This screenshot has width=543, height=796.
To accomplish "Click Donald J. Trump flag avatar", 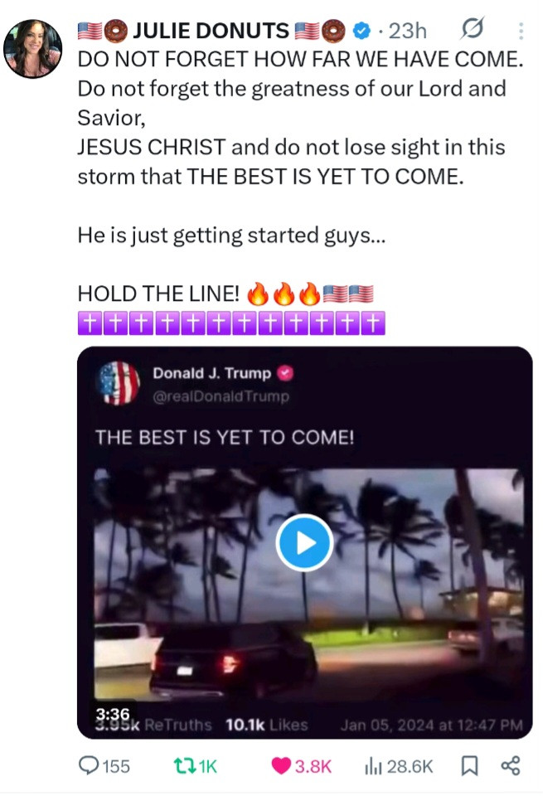I will coord(119,383).
